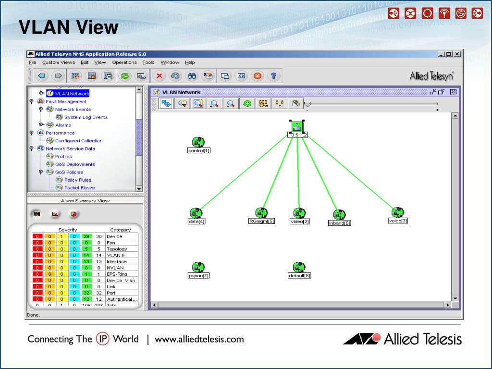The width and height of the screenshot is (492, 369).
Task: Click the table view icon in Alarm Summary
Action: tap(37, 214)
